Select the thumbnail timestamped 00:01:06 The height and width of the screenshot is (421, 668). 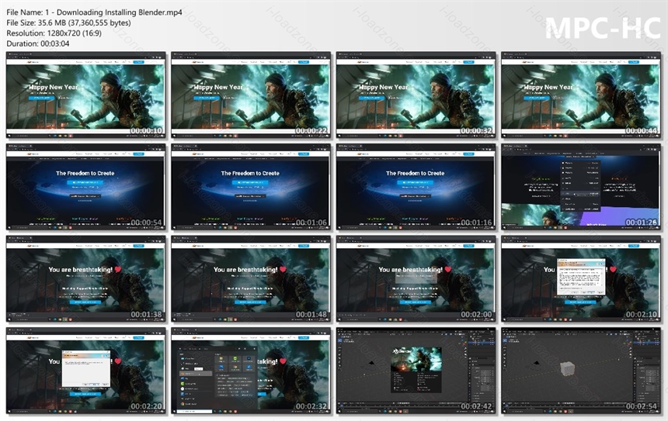[x=251, y=187]
